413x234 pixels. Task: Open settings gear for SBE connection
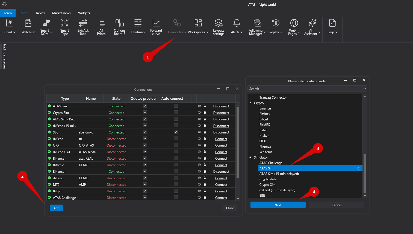click(x=199, y=132)
